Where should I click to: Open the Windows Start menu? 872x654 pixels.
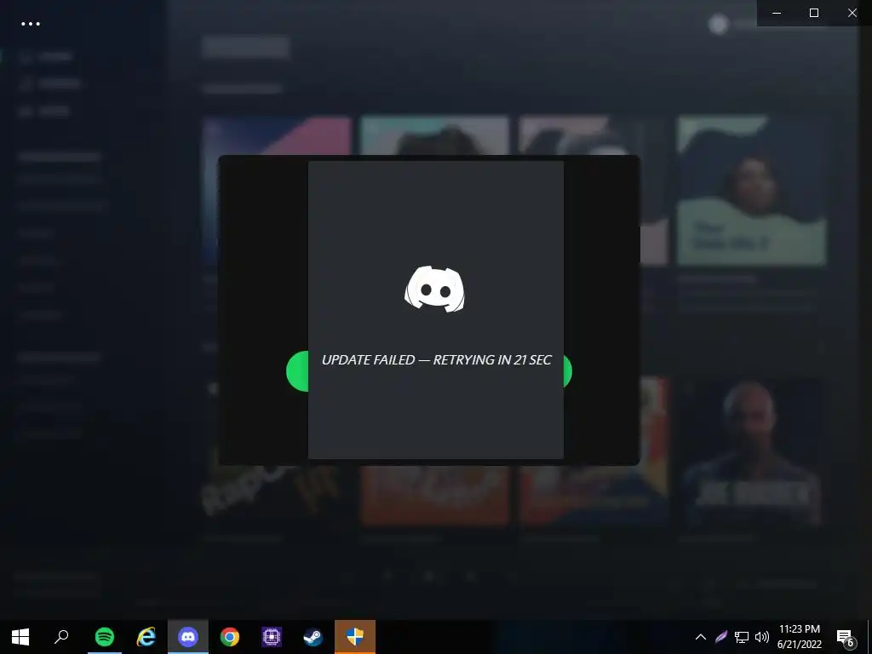[20, 637]
